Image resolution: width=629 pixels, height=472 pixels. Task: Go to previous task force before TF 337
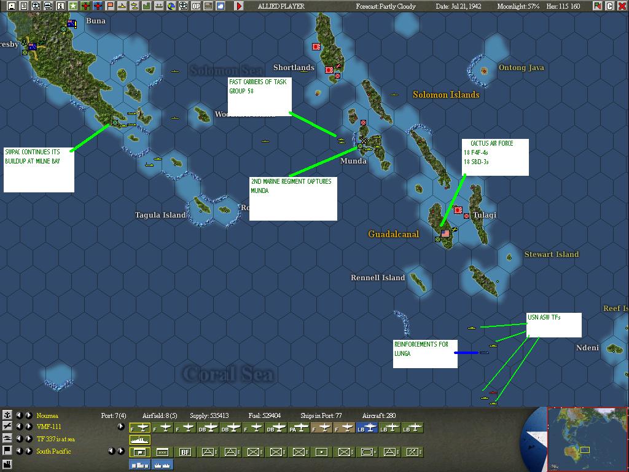point(19,439)
